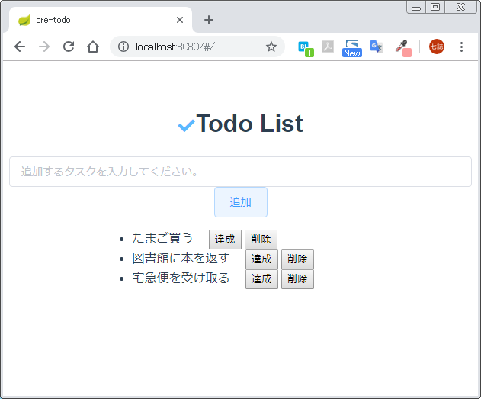Open the color picker eyedropper extension
Image resolution: width=481 pixels, height=399 pixels.
point(402,49)
